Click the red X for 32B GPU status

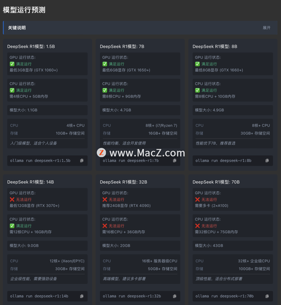click(105, 199)
